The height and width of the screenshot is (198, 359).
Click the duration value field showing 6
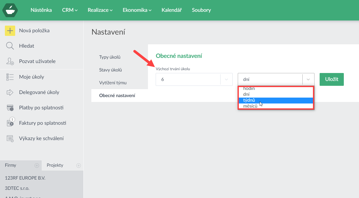[188, 79]
